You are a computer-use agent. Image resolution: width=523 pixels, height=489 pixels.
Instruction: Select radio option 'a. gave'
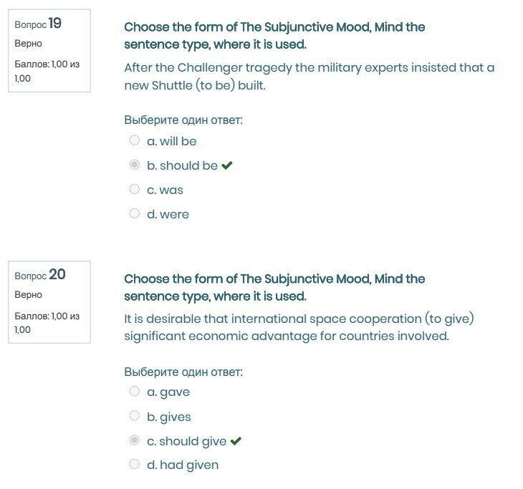click(x=134, y=391)
